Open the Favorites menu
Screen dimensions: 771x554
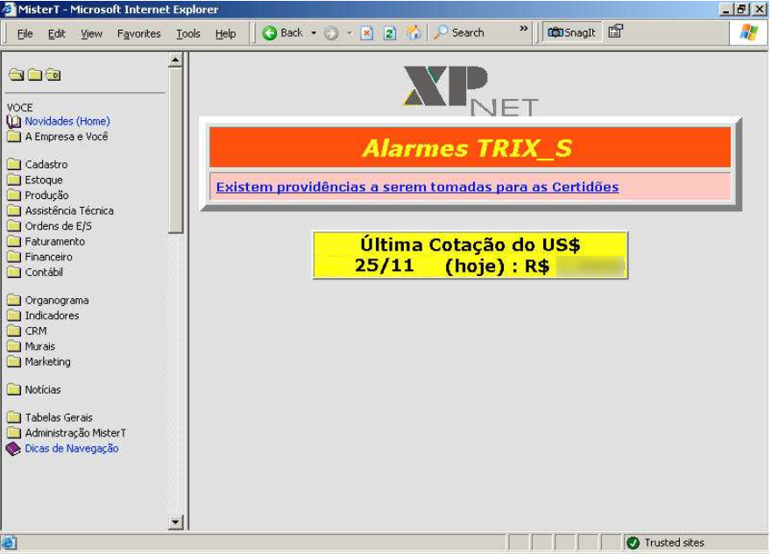tap(140, 32)
